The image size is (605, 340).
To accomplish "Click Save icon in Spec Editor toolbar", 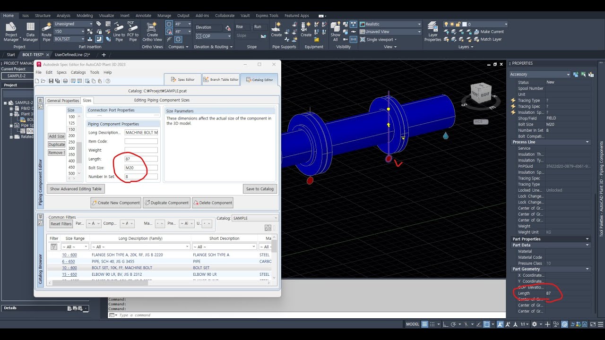I will point(51,81).
